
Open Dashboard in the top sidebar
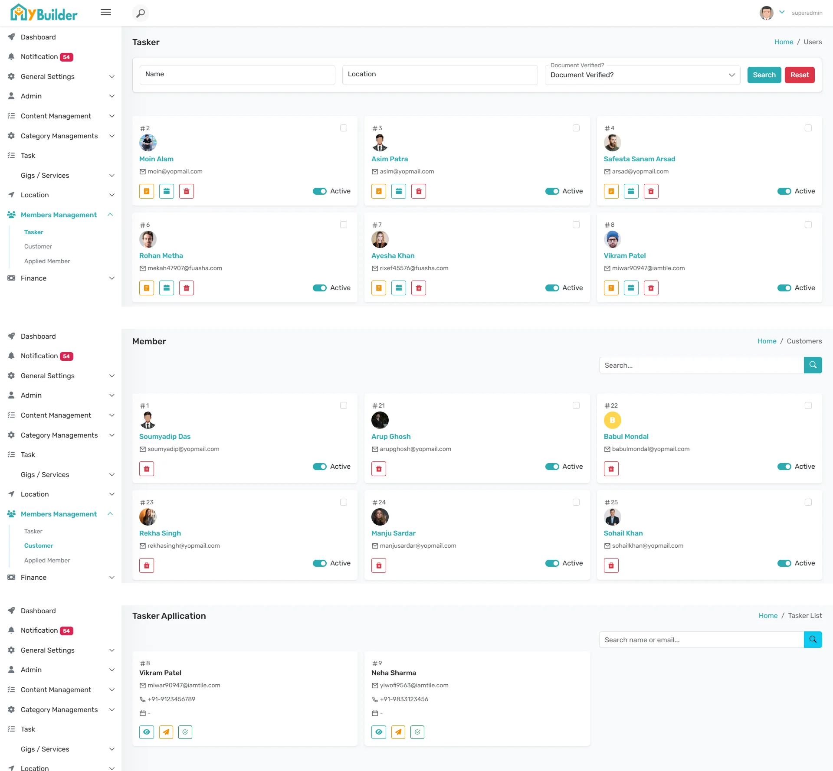click(38, 37)
